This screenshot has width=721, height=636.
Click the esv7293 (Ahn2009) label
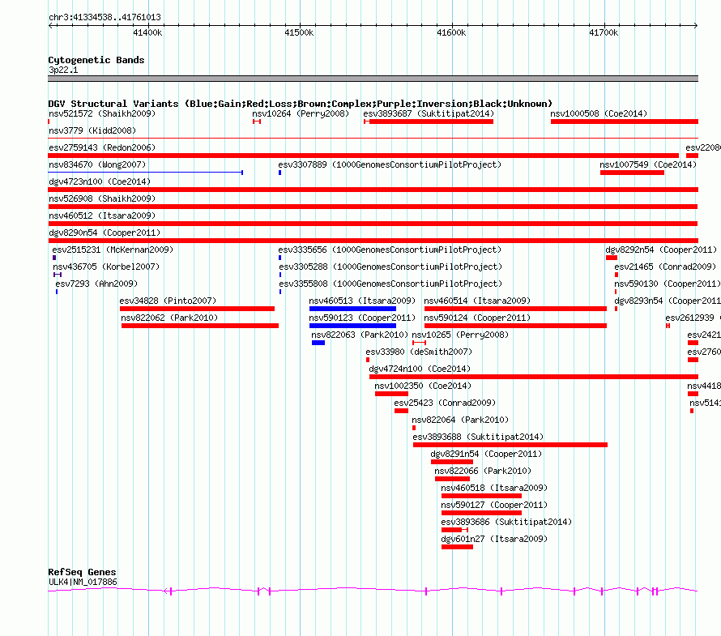coord(96,284)
